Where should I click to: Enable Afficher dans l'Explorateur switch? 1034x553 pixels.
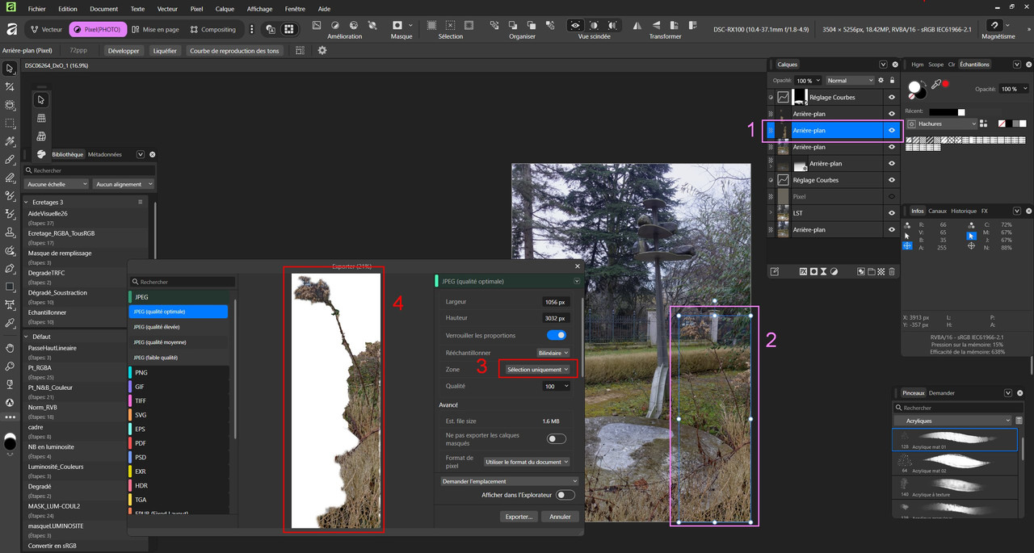point(565,495)
